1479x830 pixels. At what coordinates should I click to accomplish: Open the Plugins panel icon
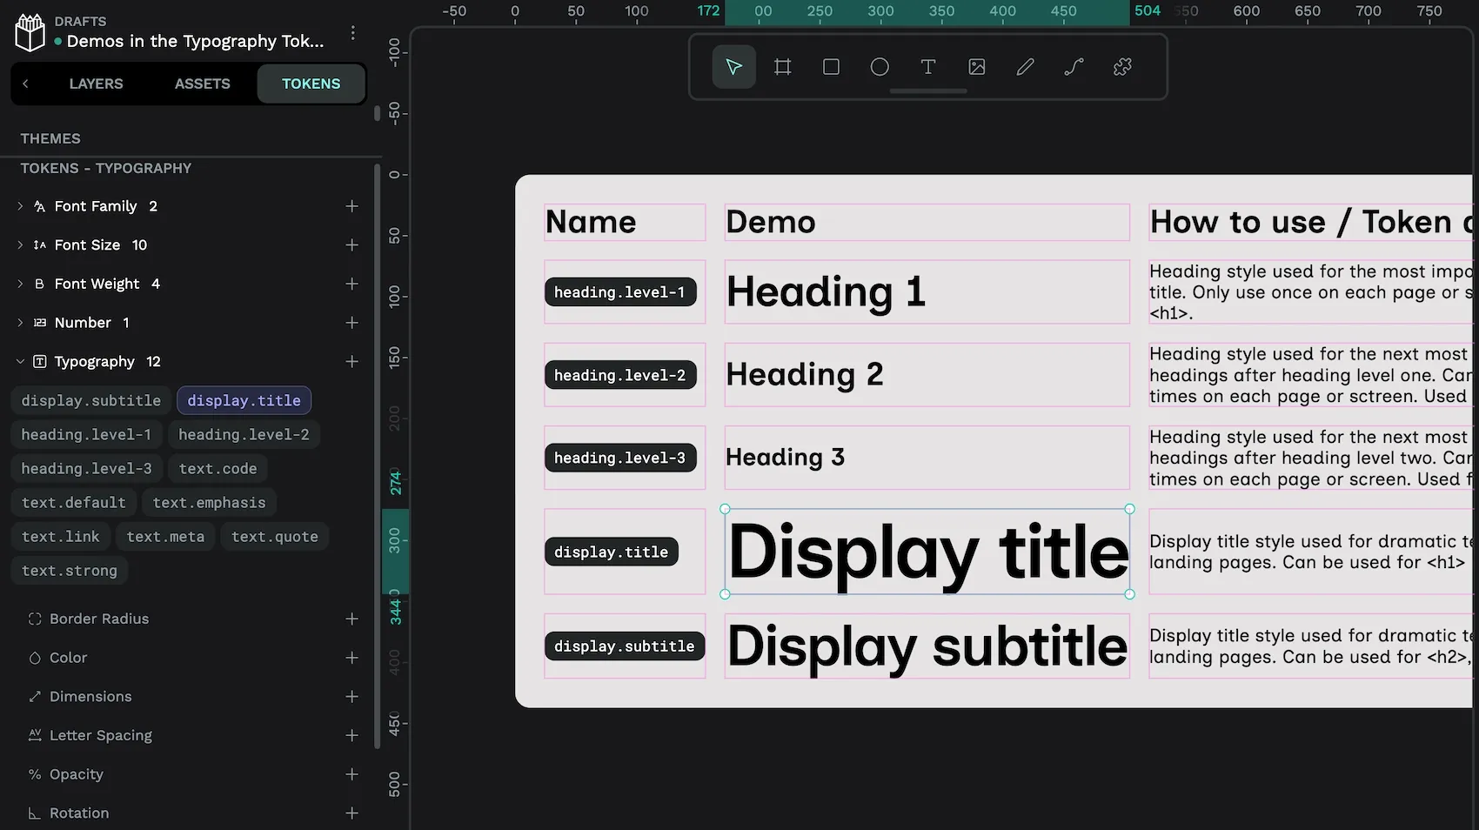pos(1121,66)
